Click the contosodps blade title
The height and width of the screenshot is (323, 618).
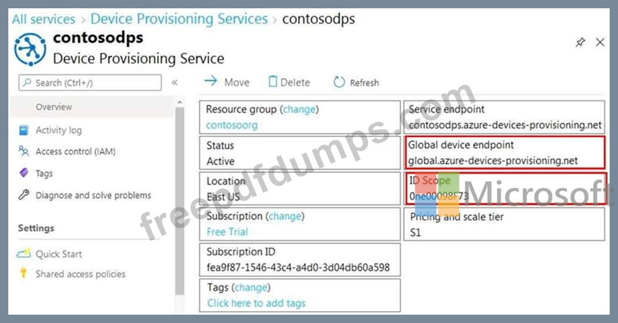point(98,38)
